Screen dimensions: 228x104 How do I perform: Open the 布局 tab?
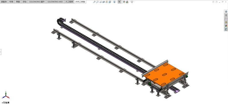coord(11,2)
